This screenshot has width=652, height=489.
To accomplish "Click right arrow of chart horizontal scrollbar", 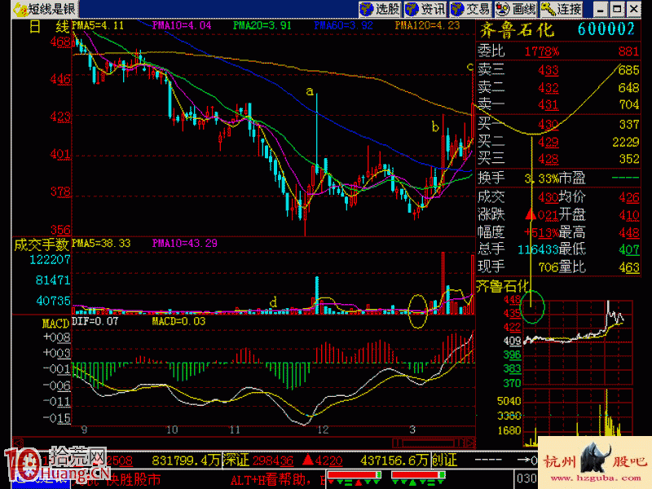I will 470,443.
